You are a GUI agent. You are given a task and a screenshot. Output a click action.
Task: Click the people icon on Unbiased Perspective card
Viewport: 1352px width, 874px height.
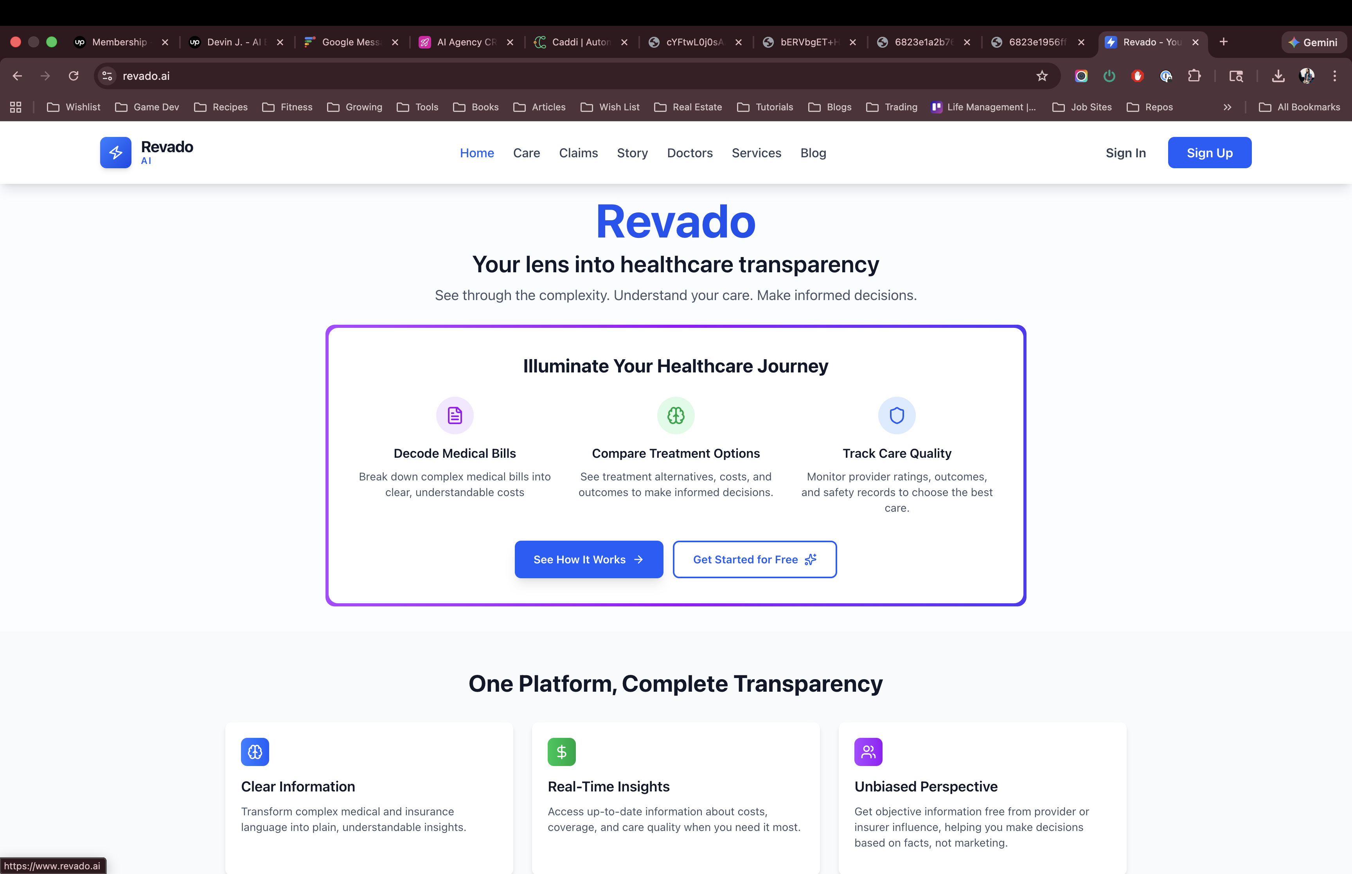[868, 752]
